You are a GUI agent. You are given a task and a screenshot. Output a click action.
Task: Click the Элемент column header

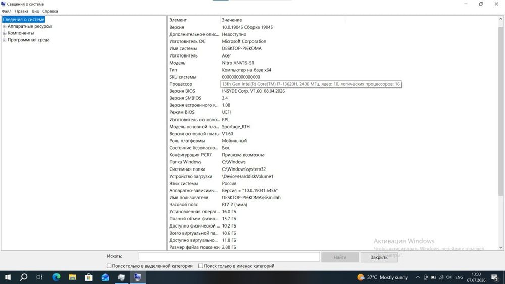pyautogui.click(x=194, y=20)
